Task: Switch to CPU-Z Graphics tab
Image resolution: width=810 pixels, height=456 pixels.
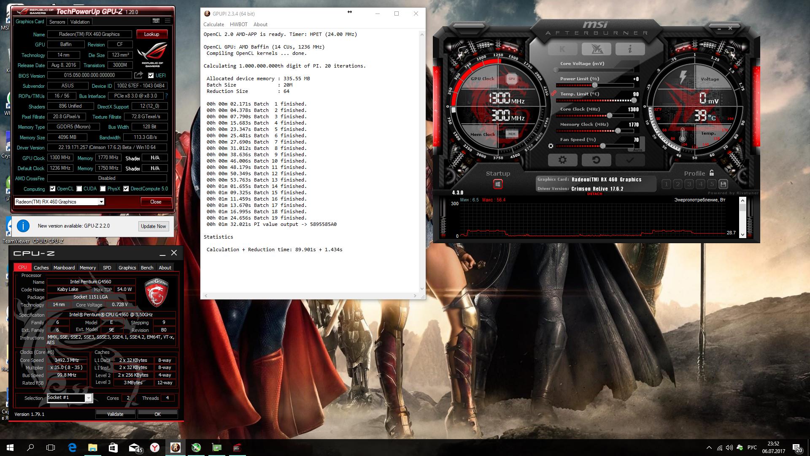Action: (127, 268)
